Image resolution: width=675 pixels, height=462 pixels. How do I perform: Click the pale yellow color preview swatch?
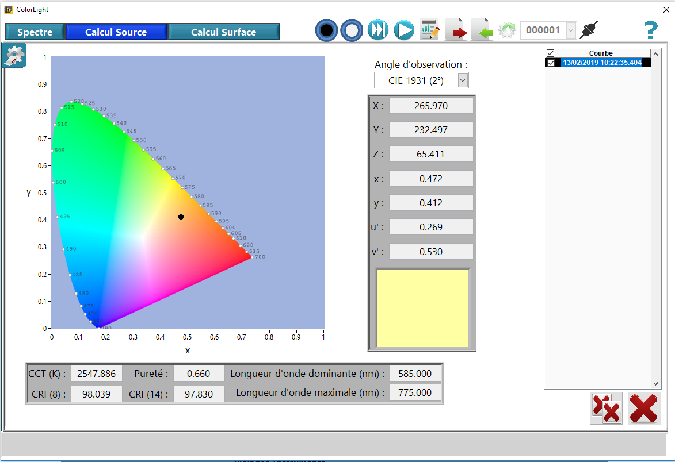coord(423,308)
